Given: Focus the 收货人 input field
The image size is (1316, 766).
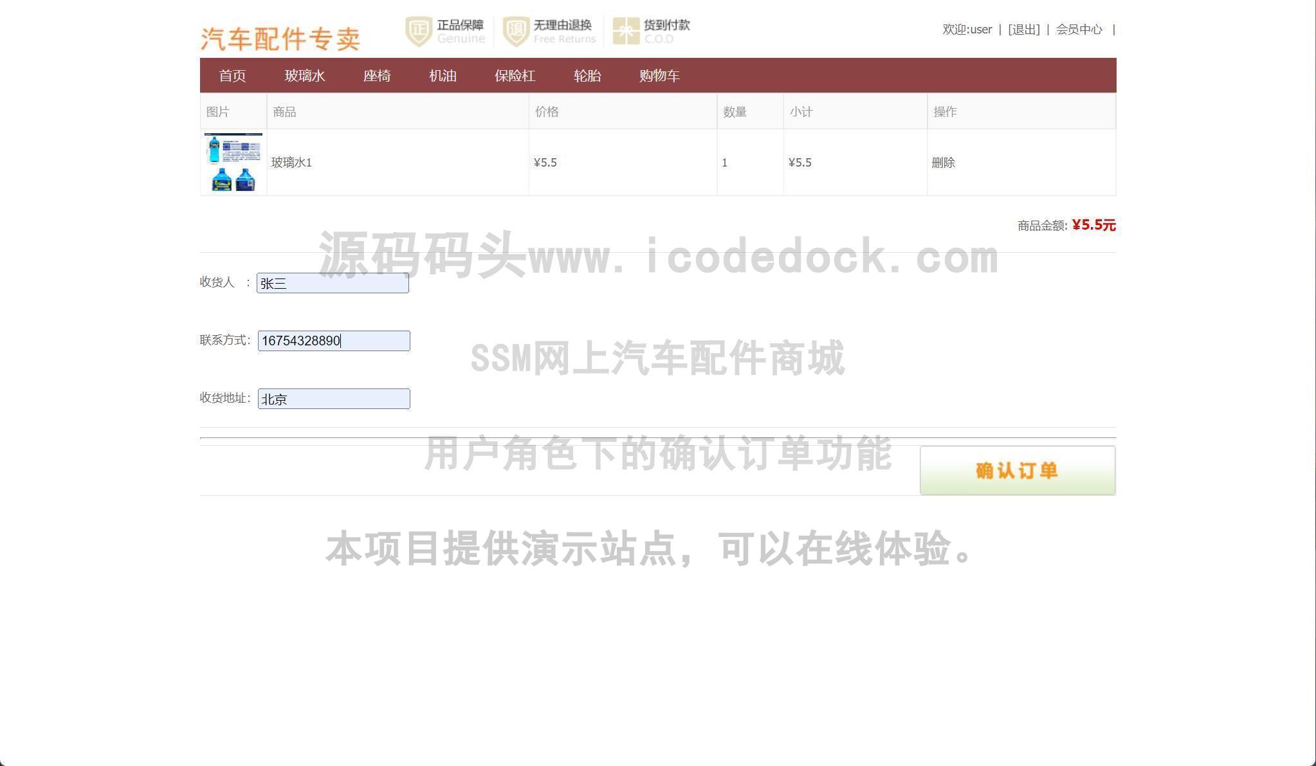Looking at the screenshot, I should (x=333, y=283).
